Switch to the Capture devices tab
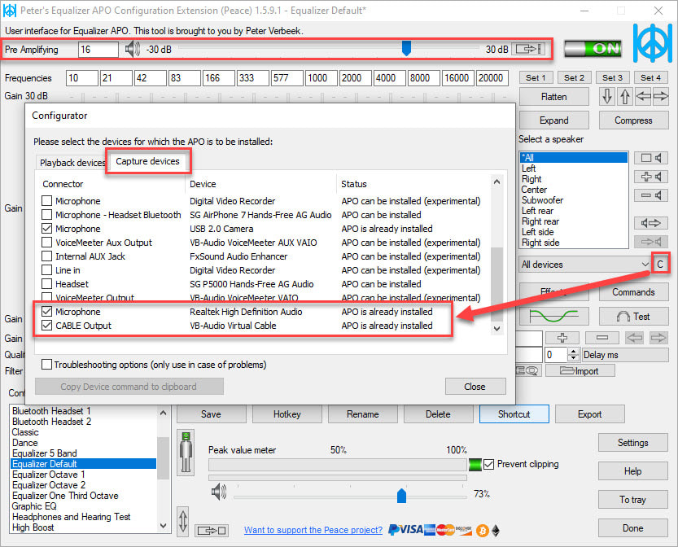Screen dimensions: 678x547 tap(147, 161)
